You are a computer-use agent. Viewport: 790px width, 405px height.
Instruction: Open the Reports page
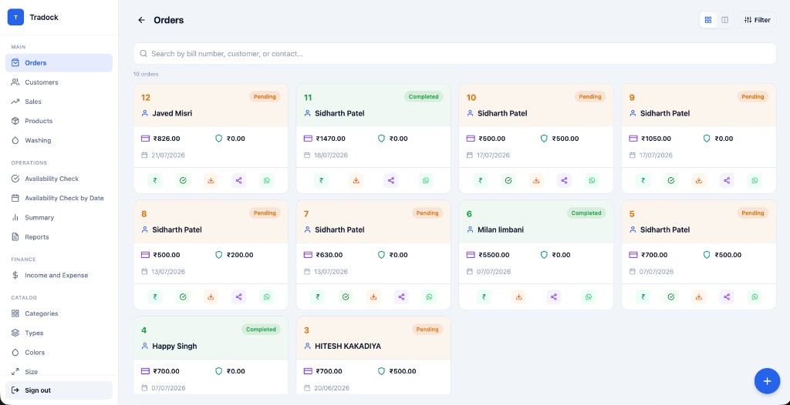pos(59,237)
